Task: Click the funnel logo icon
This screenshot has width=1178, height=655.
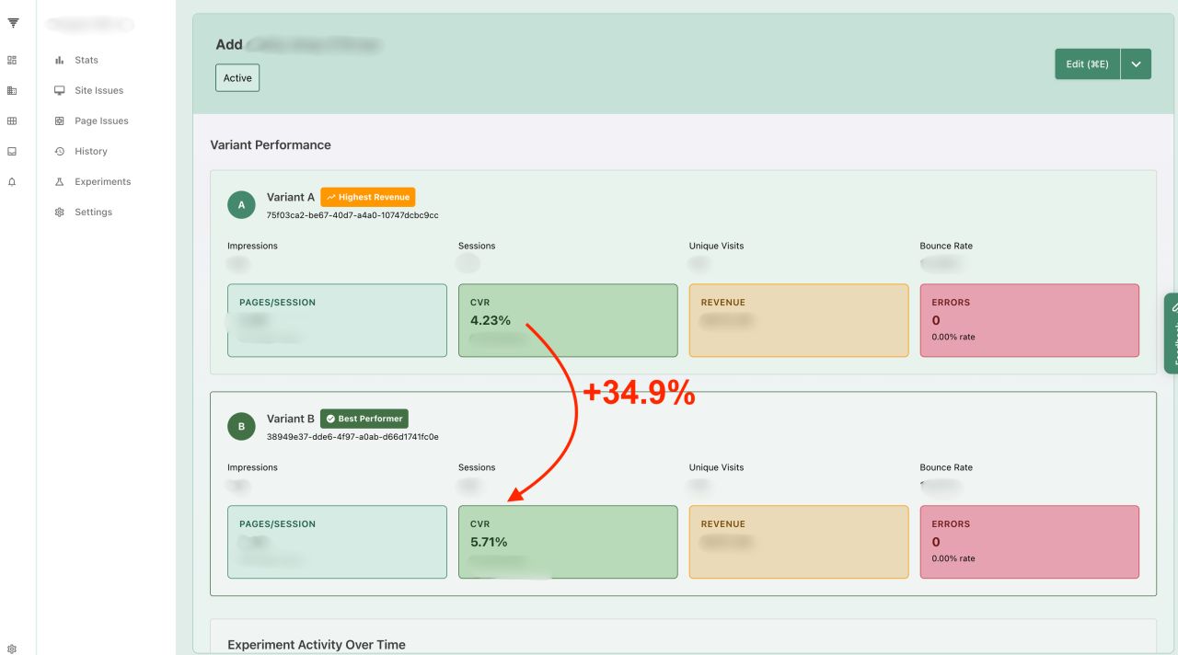Action: pos(13,23)
